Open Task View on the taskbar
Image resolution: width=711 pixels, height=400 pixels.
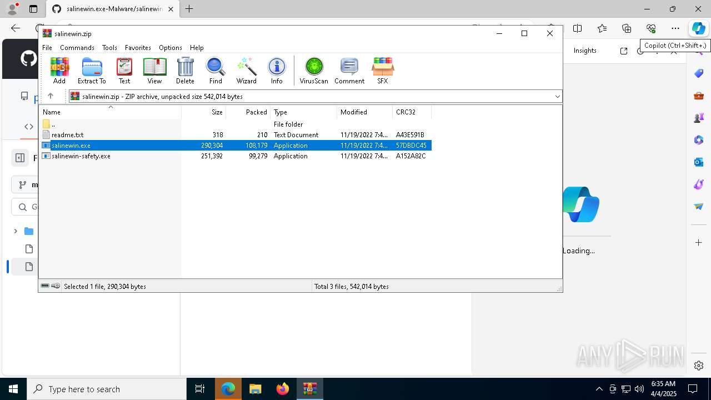tap(200, 389)
